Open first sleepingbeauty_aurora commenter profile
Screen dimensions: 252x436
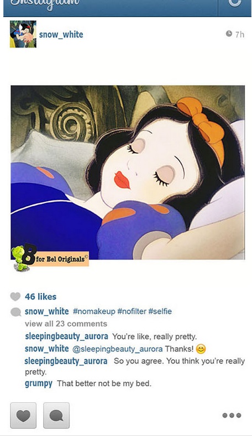click(x=66, y=337)
